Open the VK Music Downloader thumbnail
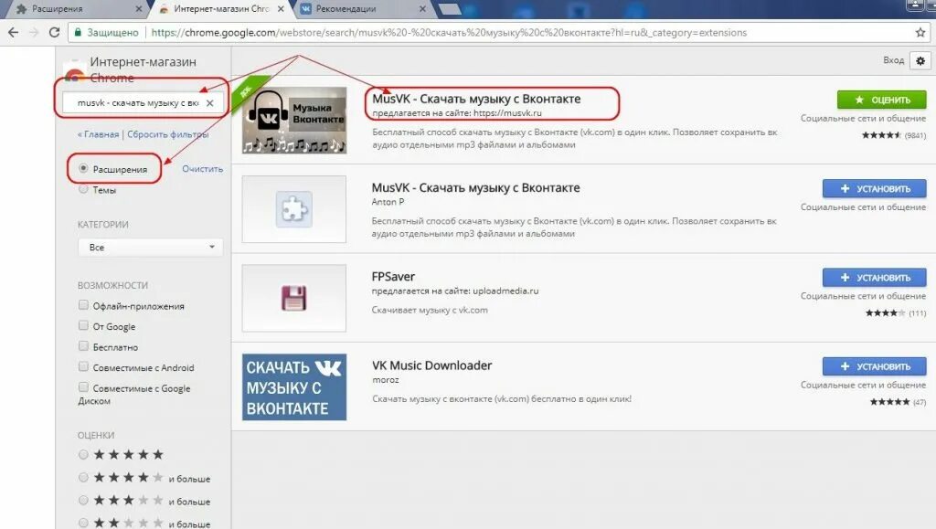Viewport: 936px width, 529px height. (x=294, y=387)
